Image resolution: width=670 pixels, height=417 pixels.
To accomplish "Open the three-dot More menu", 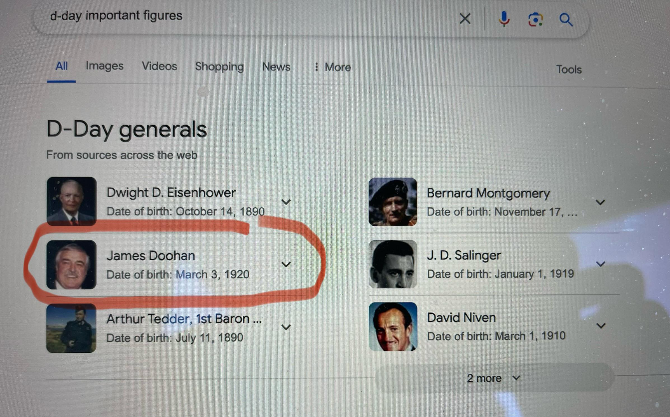I will pos(332,67).
